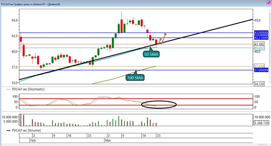Image resolution: width=272 pixels, height=146 pixels.
Task: Click the 5 000 000 label on left volume axis
Action: pyautogui.click(x=10, y=121)
